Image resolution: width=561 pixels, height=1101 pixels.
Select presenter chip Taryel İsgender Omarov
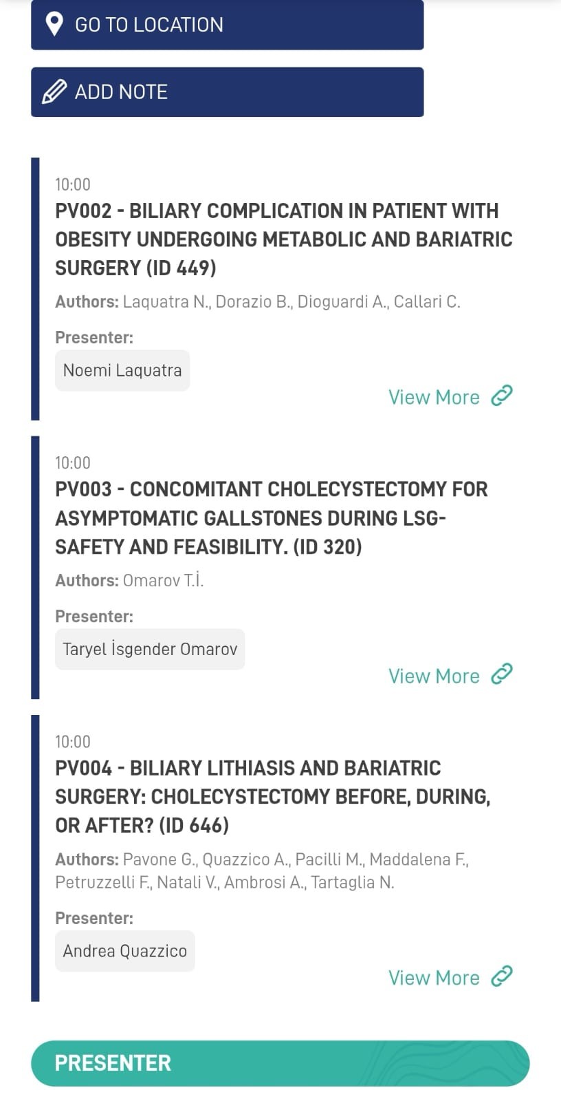click(150, 649)
